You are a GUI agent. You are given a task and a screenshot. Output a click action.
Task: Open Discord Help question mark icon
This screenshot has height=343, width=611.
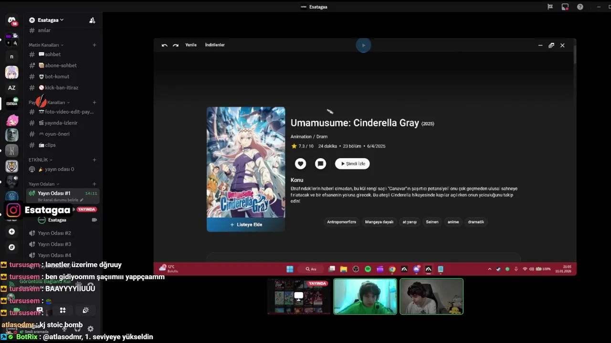[x=580, y=7]
